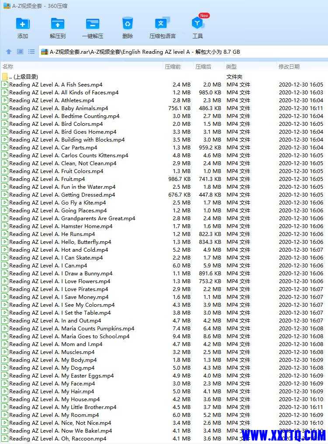Click video icon of My Face.mp4
This screenshot has height=444, width=328.
click(x=5, y=383)
